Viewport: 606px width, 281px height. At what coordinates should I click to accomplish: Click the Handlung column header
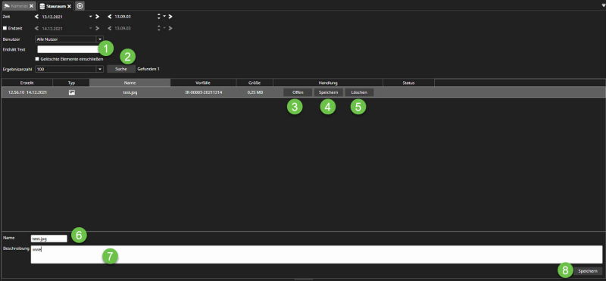tap(328, 83)
